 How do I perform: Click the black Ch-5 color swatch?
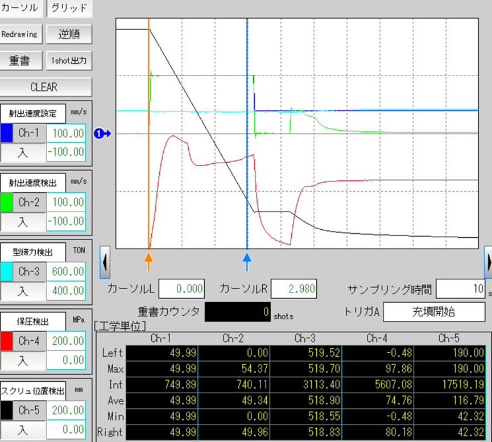(x=6, y=410)
